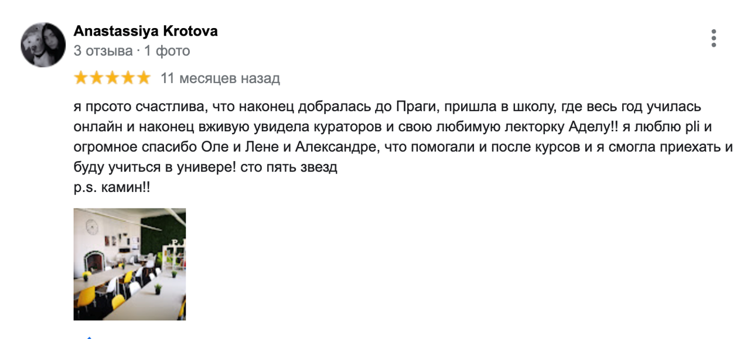
Task: Click the first yellow rating star
Action: [x=81, y=78]
